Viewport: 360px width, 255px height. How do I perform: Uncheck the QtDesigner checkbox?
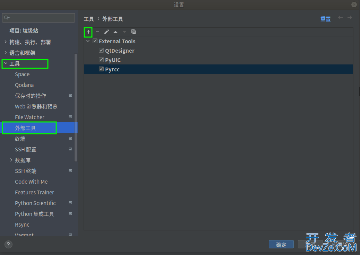coord(101,50)
